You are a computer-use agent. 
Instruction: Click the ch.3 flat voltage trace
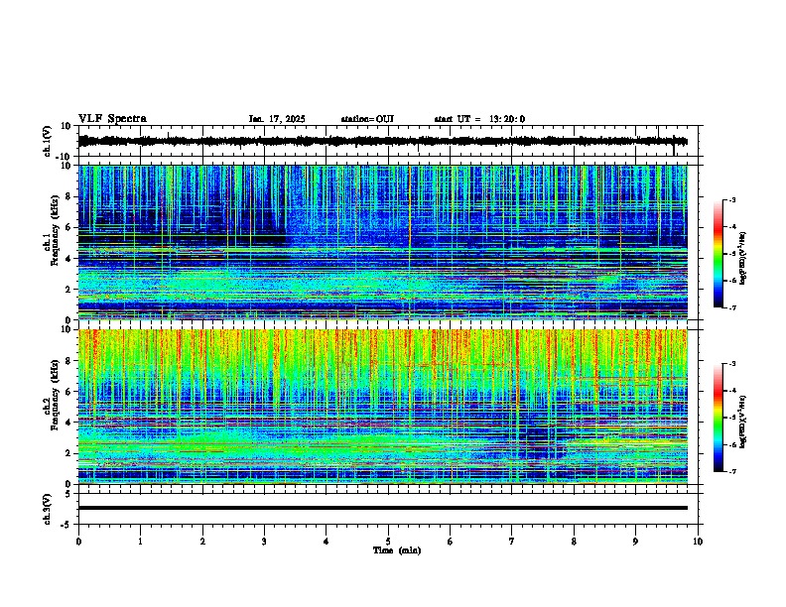382,508
